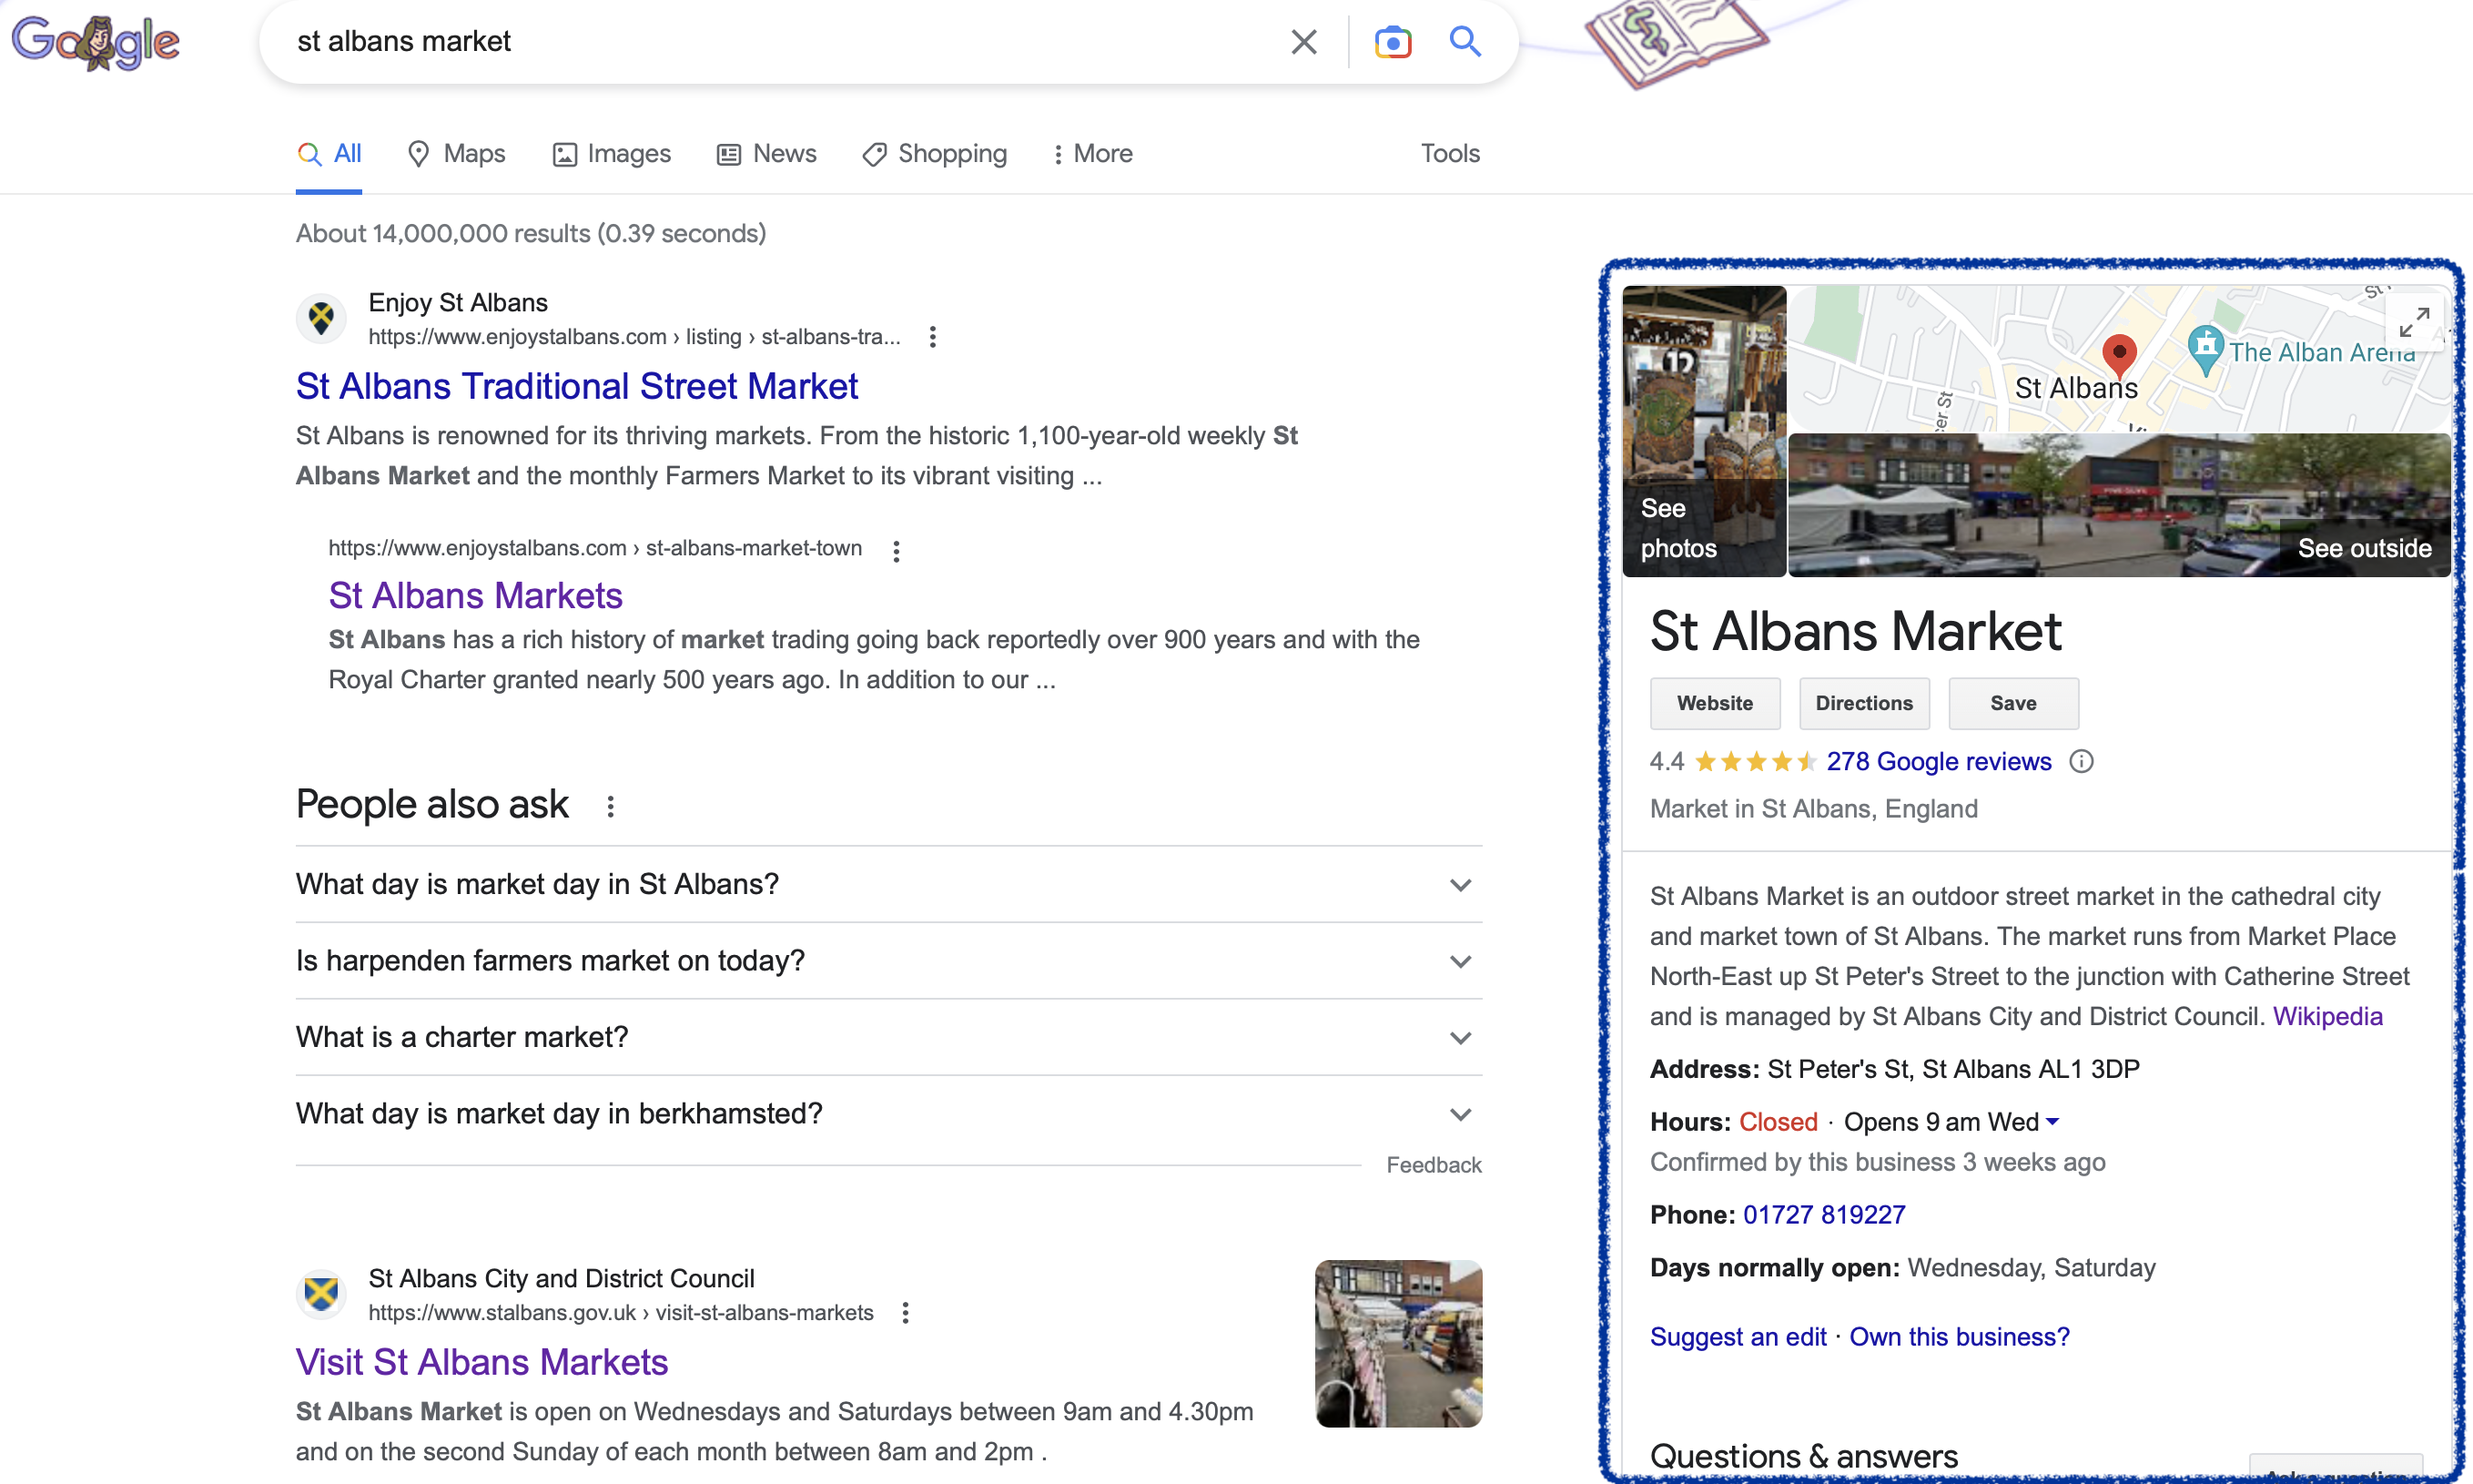
Task: Click the 'About 14,000,000 results' text
Action: click(x=531, y=234)
